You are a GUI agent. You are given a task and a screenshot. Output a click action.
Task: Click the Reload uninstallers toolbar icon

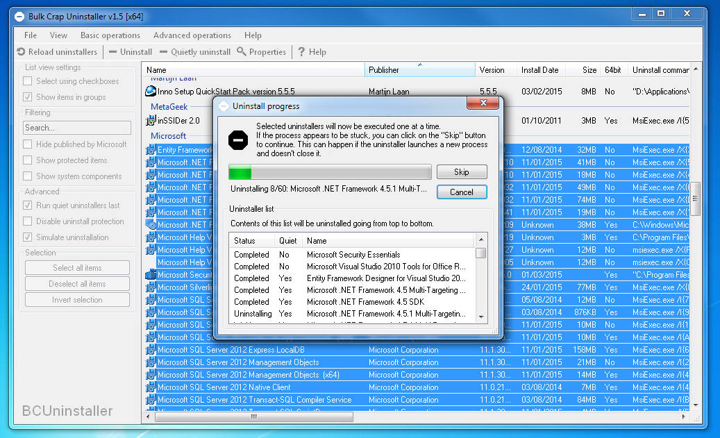point(22,52)
